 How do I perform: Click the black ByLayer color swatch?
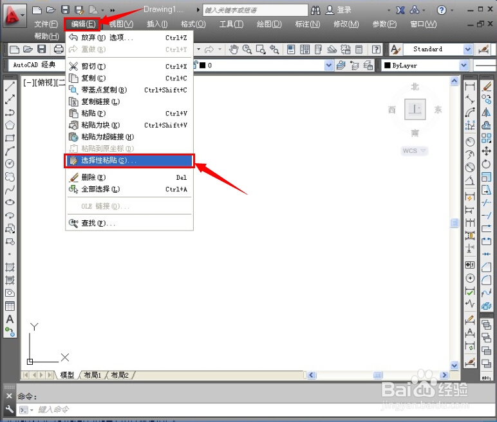pos(388,66)
